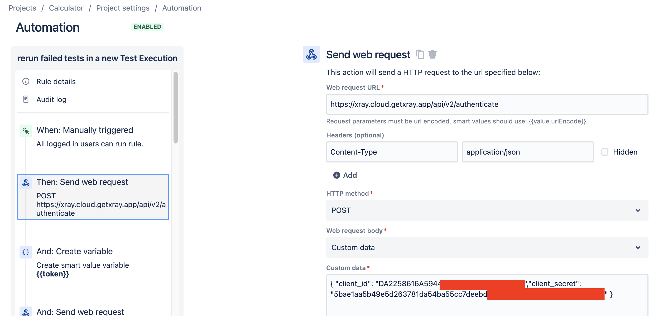Click the Add header button label
This screenshot has height=316, width=663.
[350, 175]
